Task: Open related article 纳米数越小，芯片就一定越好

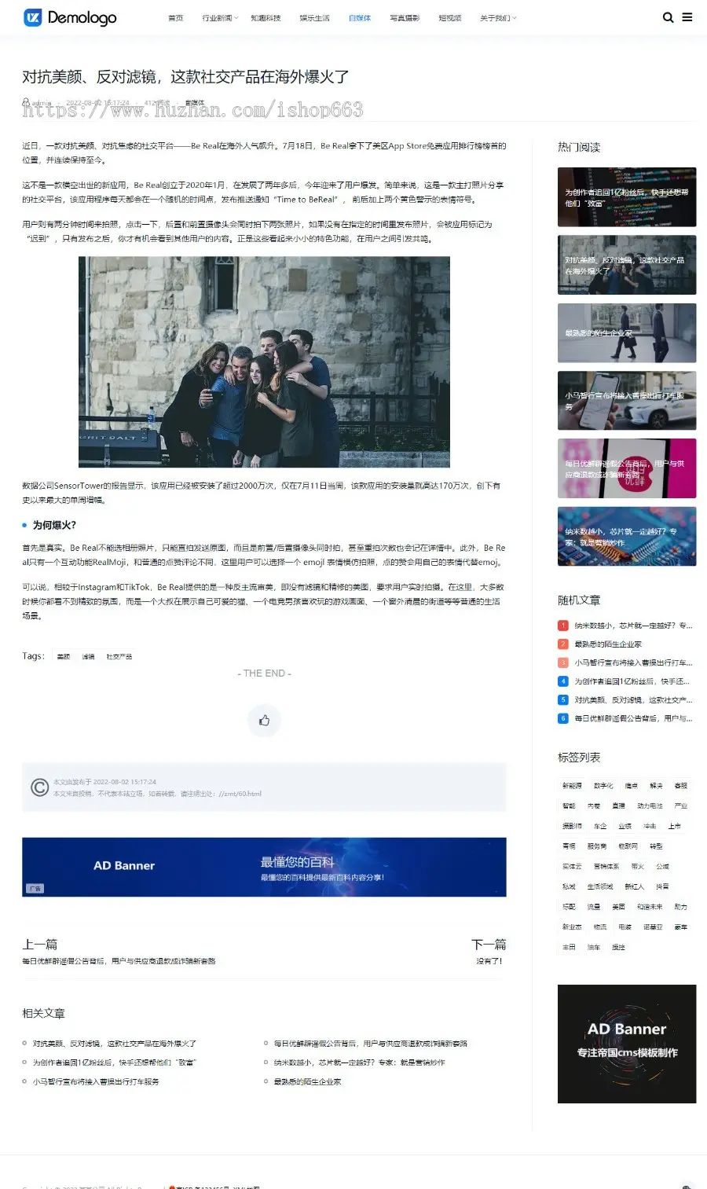Action: 359,1062
